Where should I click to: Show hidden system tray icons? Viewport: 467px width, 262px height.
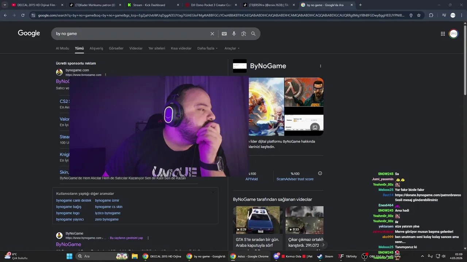pos(422,256)
